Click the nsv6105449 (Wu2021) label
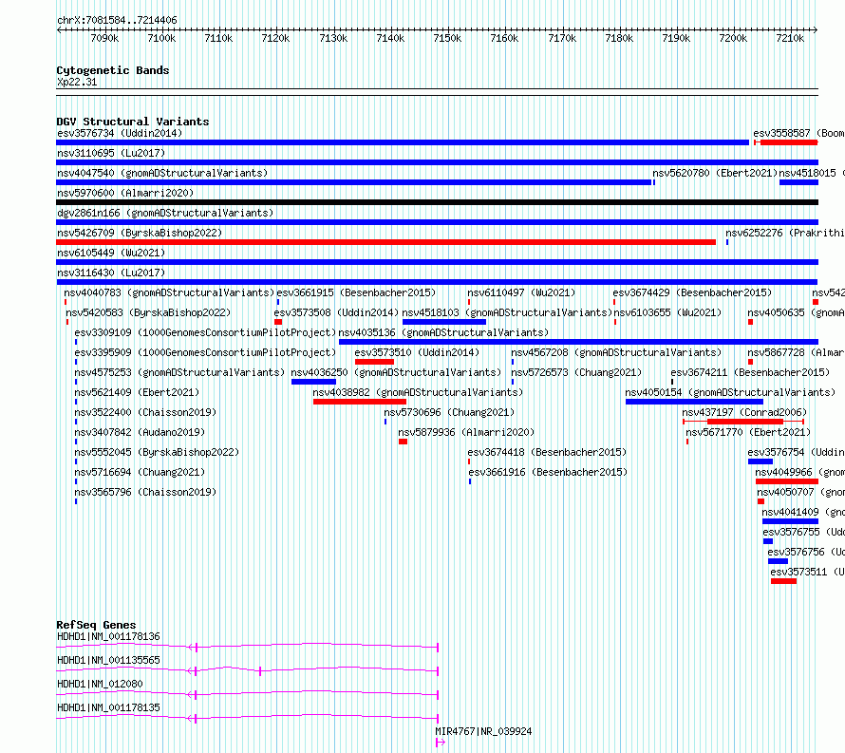This screenshot has height=753, width=845. click(x=111, y=253)
